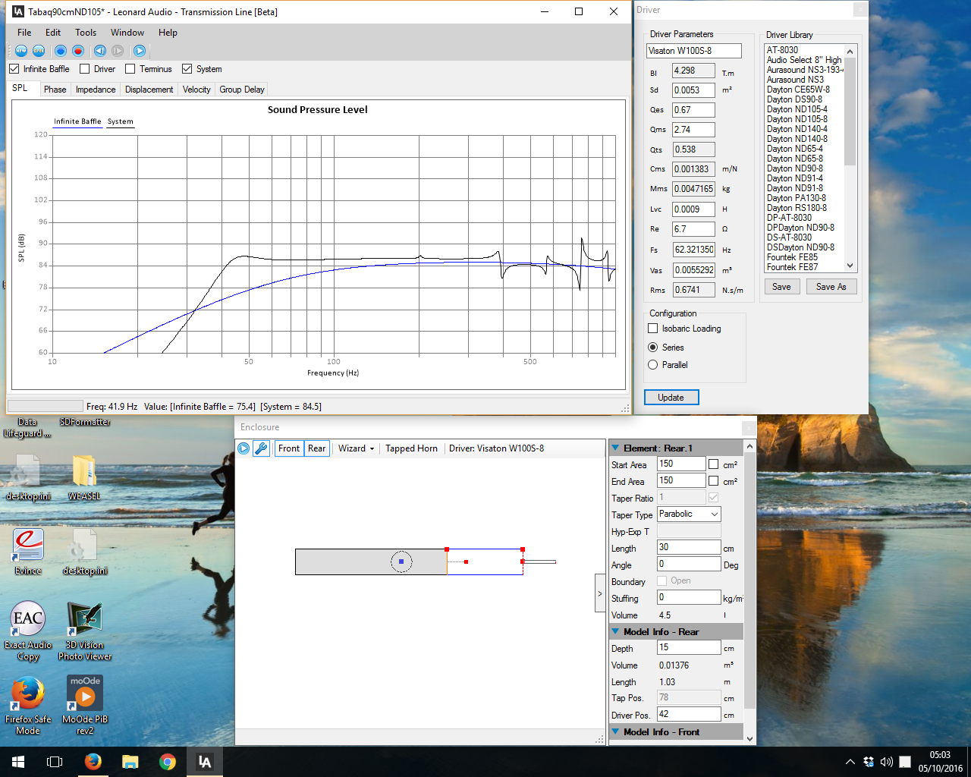
Task: Click the Driver Library scrollbar thumb
Action: [x=850, y=111]
